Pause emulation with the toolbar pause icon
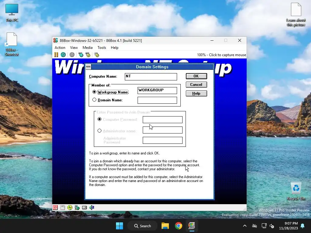Viewport: 311px width, 233px height. (56, 55)
